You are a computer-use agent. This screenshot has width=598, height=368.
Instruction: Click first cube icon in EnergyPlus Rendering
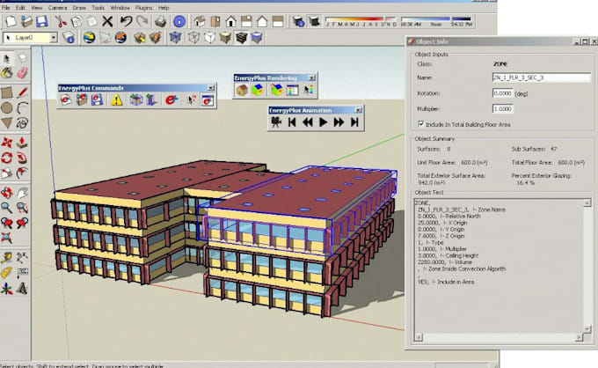click(x=243, y=90)
